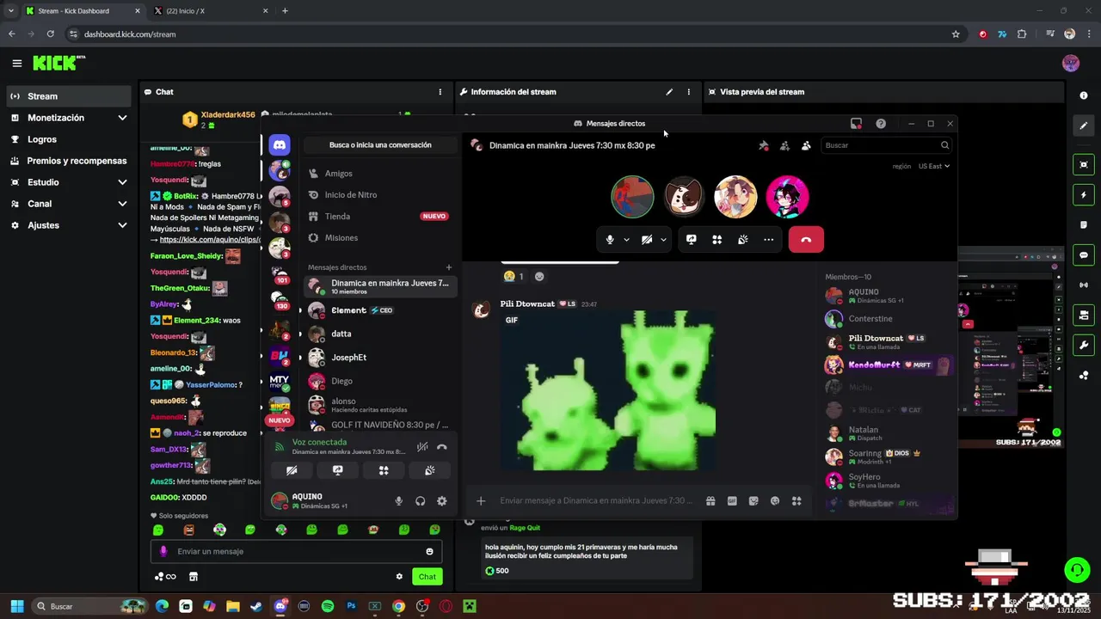
Task: Add friends to the group DM
Action: point(784,145)
